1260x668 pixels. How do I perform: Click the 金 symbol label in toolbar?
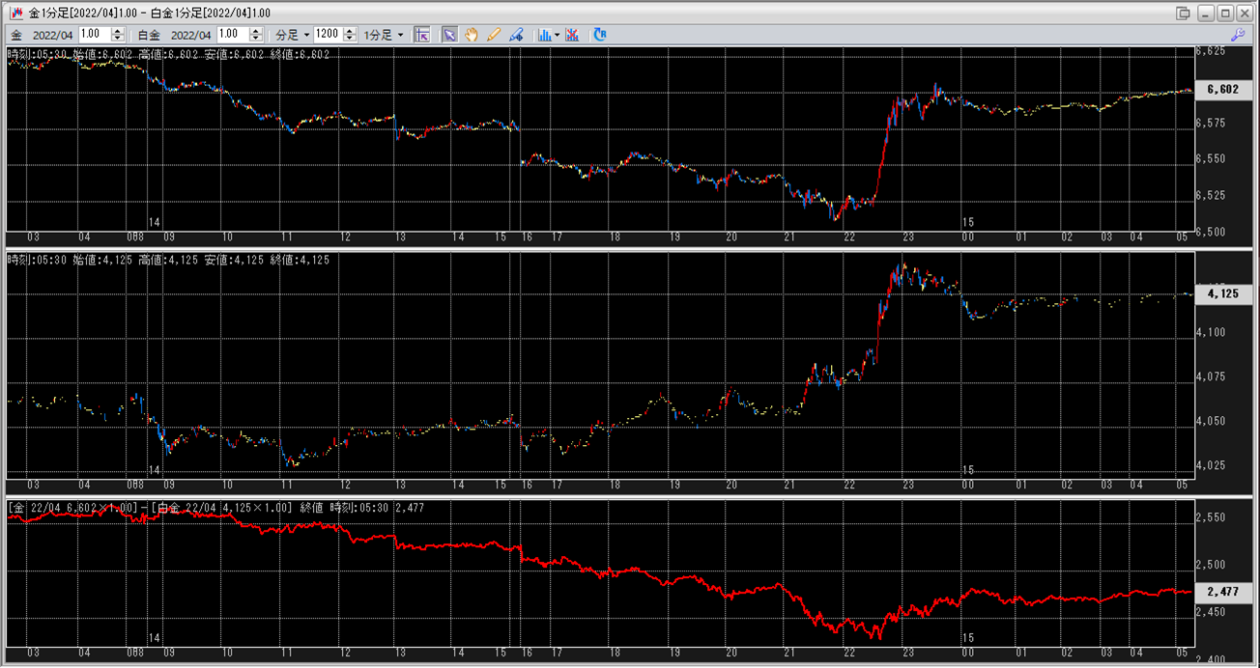coord(15,35)
